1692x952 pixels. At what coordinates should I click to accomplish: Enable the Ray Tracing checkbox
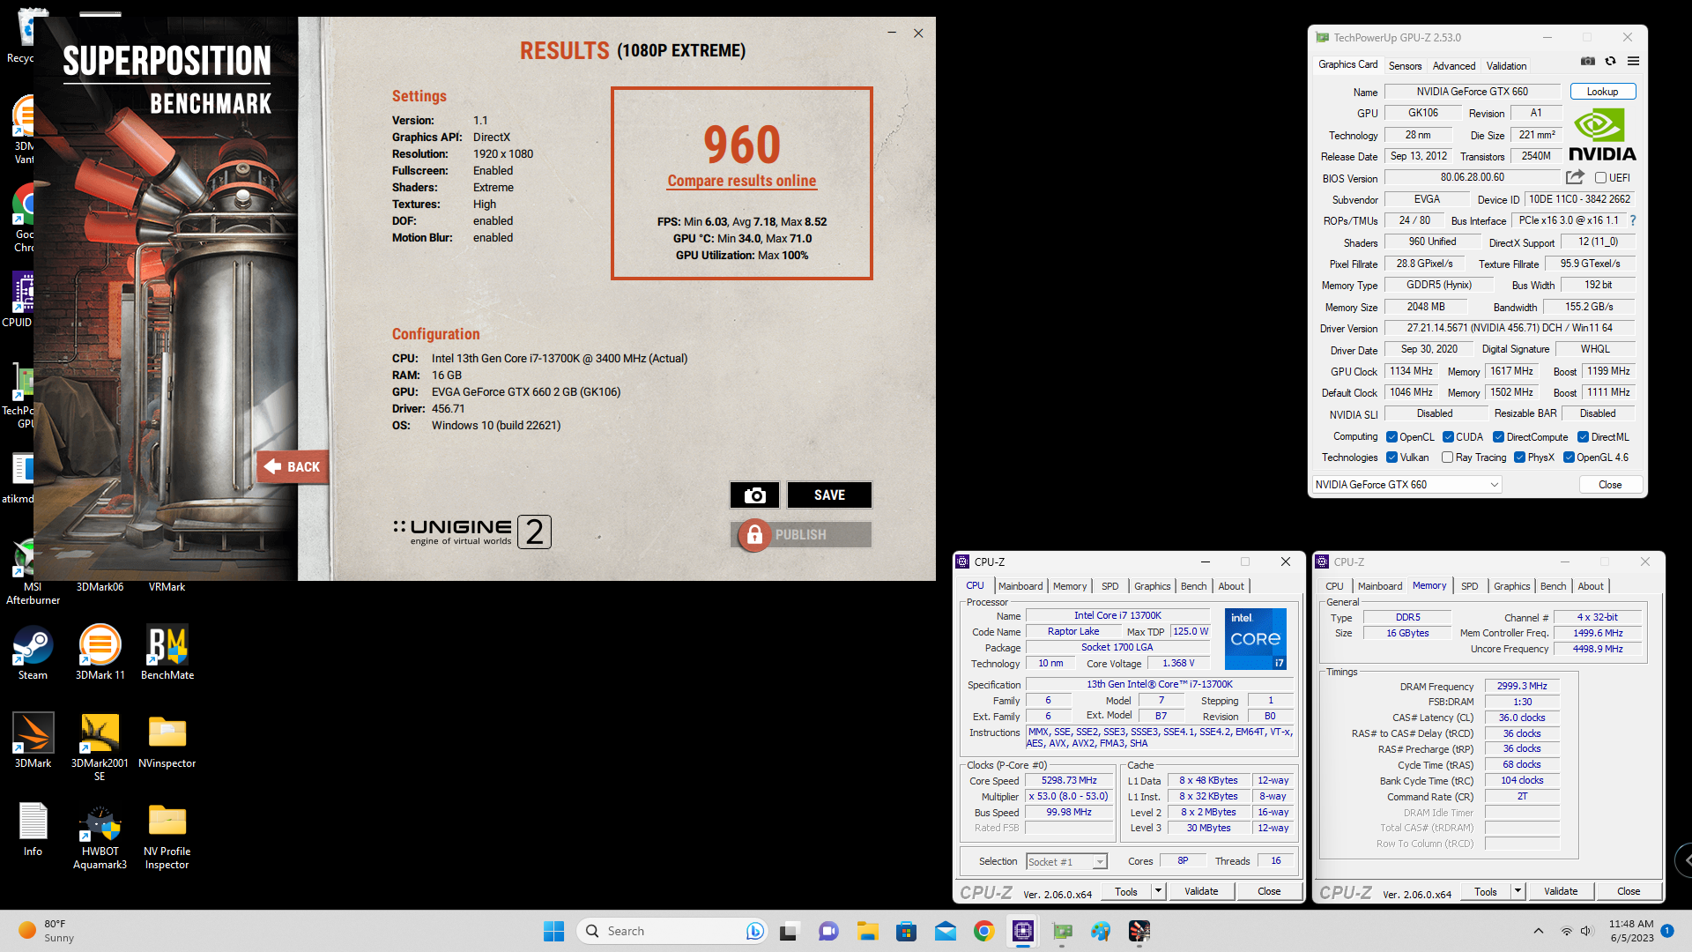pyautogui.click(x=1447, y=457)
